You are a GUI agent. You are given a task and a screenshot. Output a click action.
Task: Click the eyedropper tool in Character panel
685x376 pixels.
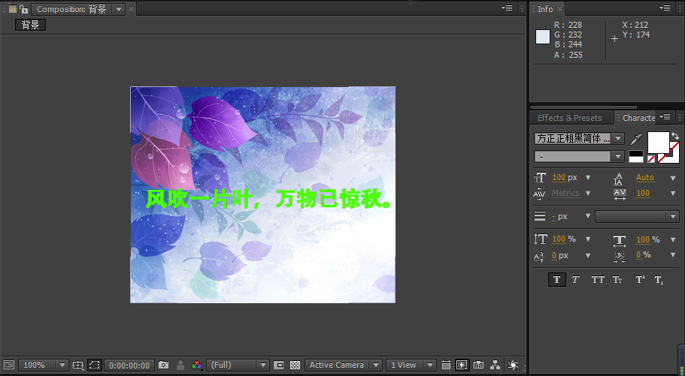(636, 139)
